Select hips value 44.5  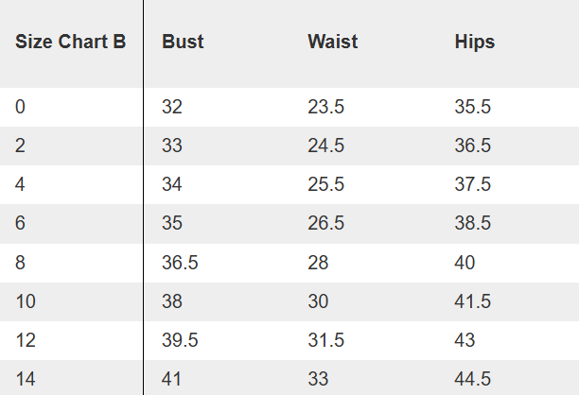473,379
